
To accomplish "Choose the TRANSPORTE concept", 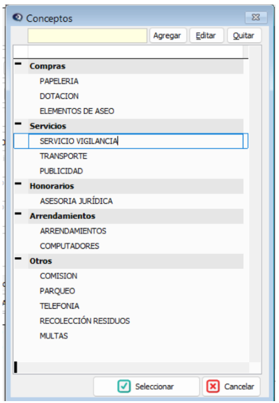I will coord(64,156).
